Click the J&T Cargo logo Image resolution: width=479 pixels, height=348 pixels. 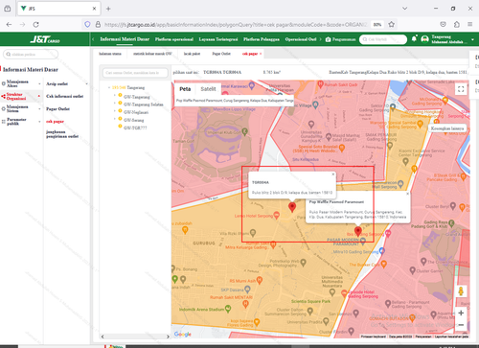(45, 39)
